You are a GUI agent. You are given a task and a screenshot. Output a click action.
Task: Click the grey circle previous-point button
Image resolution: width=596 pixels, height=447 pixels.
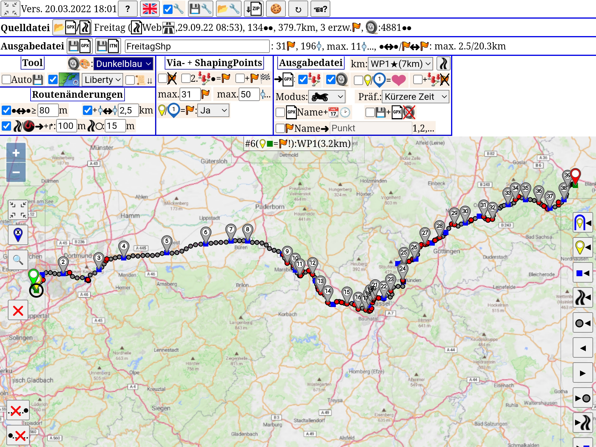(x=583, y=323)
